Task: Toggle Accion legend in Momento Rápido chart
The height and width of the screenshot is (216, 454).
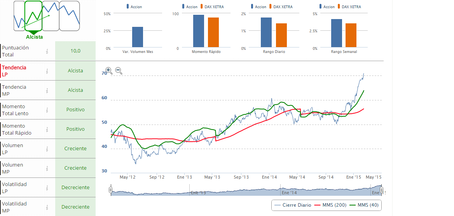Action: coord(190,7)
